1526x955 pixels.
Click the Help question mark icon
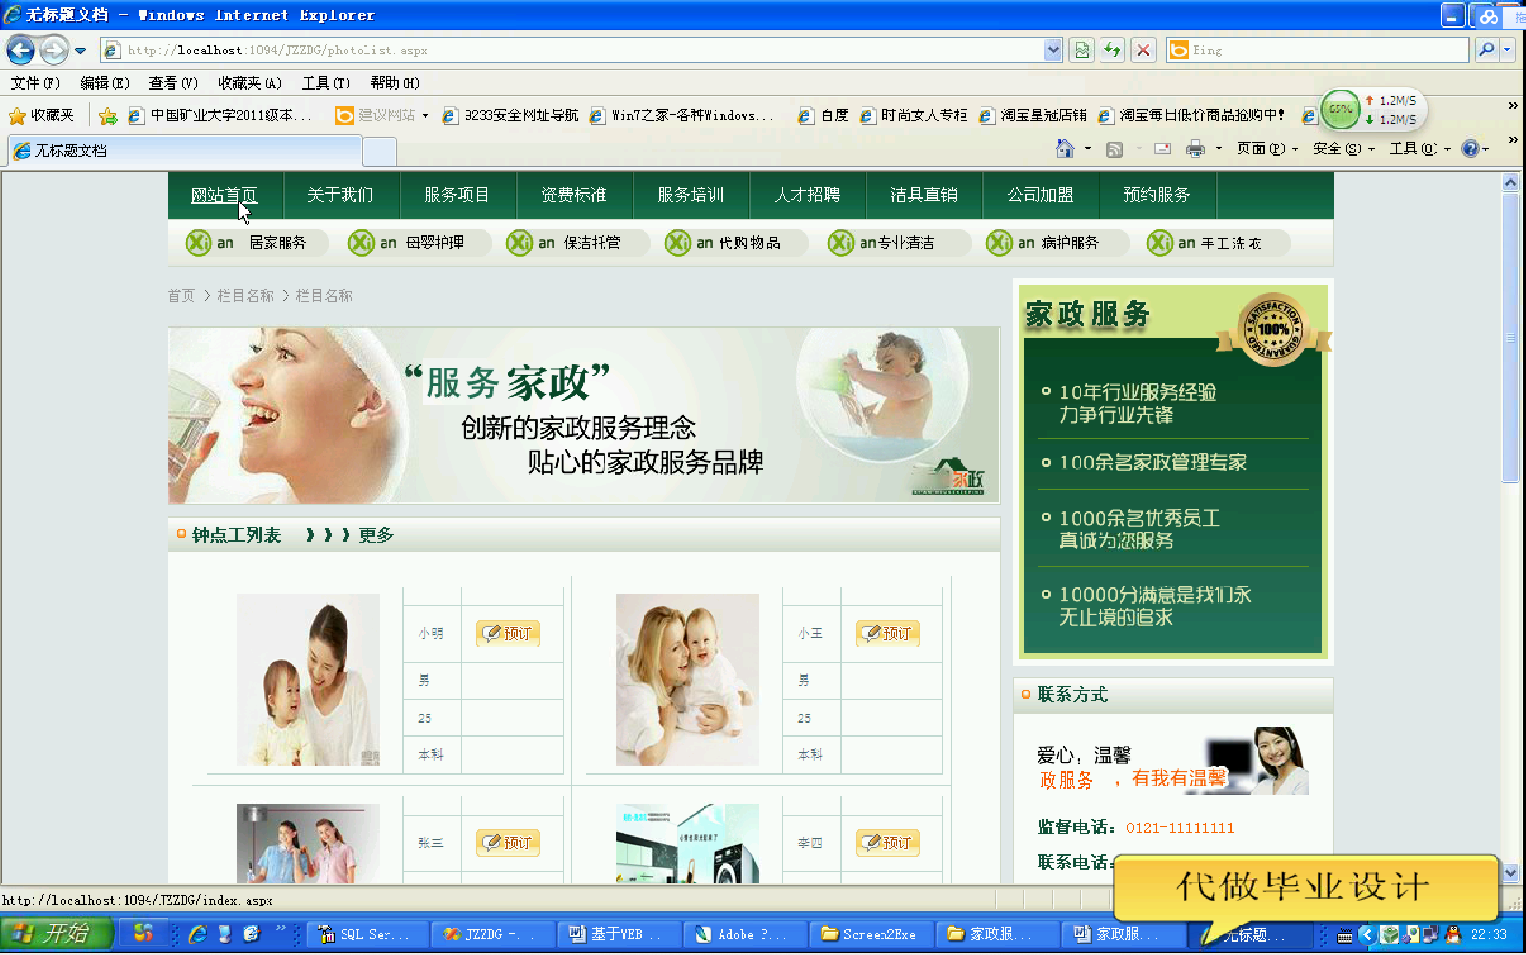(x=1471, y=149)
